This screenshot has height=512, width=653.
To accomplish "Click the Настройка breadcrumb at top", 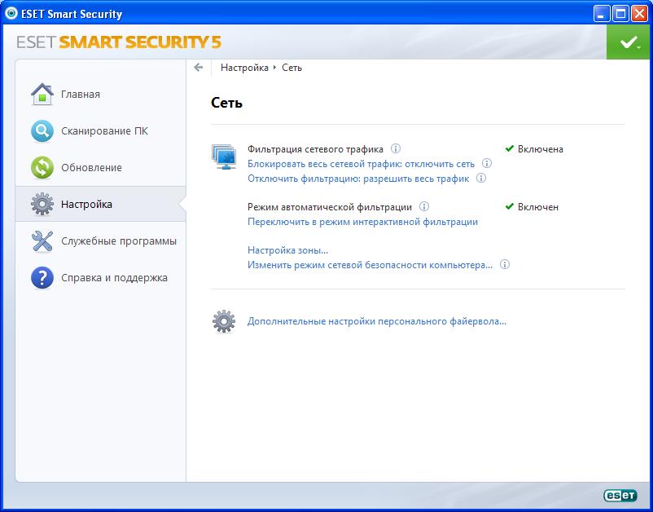I will pos(244,68).
